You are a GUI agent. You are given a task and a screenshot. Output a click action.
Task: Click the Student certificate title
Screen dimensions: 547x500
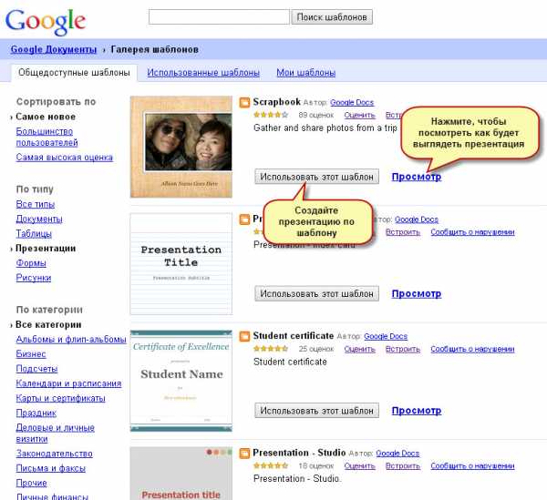pyautogui.click(x=293, y=336)
